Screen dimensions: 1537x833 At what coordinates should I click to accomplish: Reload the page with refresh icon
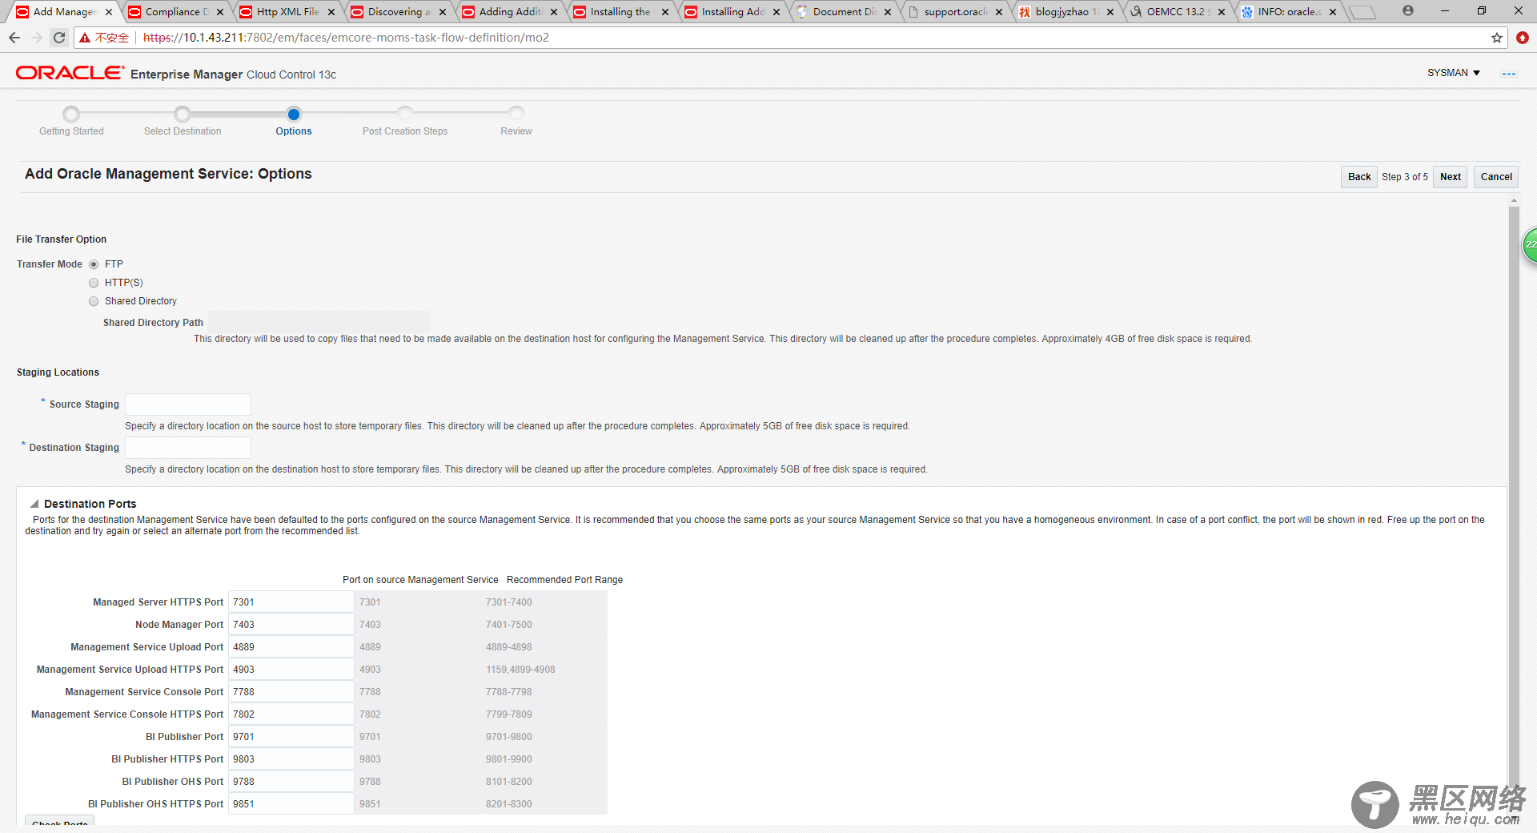point(59,38)
